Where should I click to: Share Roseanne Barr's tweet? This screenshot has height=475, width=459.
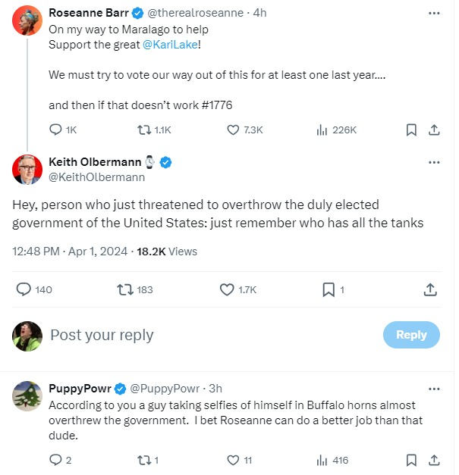point(434,130)
